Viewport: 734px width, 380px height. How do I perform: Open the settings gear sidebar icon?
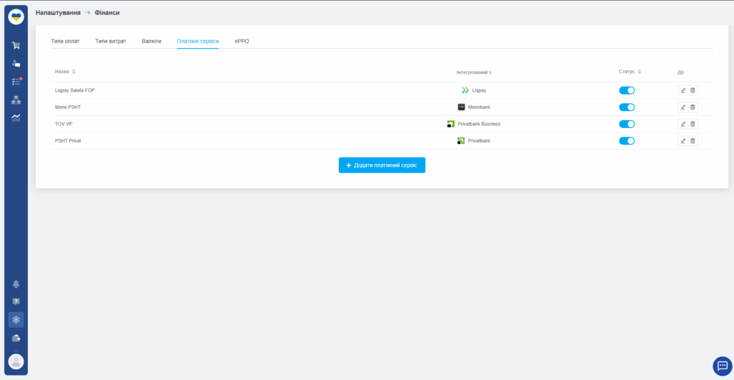click(x=16, y=320)
